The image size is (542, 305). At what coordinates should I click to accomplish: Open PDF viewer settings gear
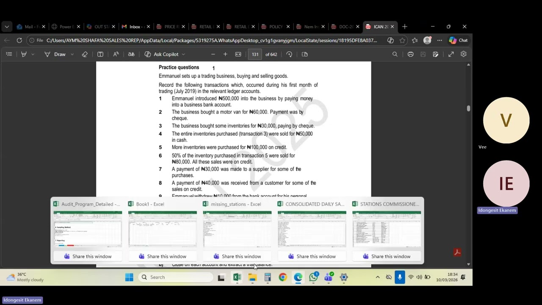pyautogui.click(x=464, y=54)
